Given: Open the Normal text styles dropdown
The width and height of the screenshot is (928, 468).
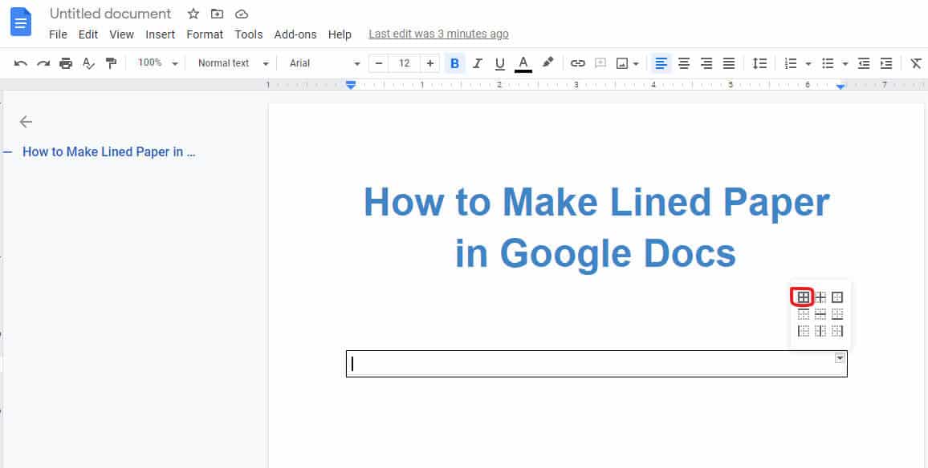Looking at the screenshot, I should point(233,63).
